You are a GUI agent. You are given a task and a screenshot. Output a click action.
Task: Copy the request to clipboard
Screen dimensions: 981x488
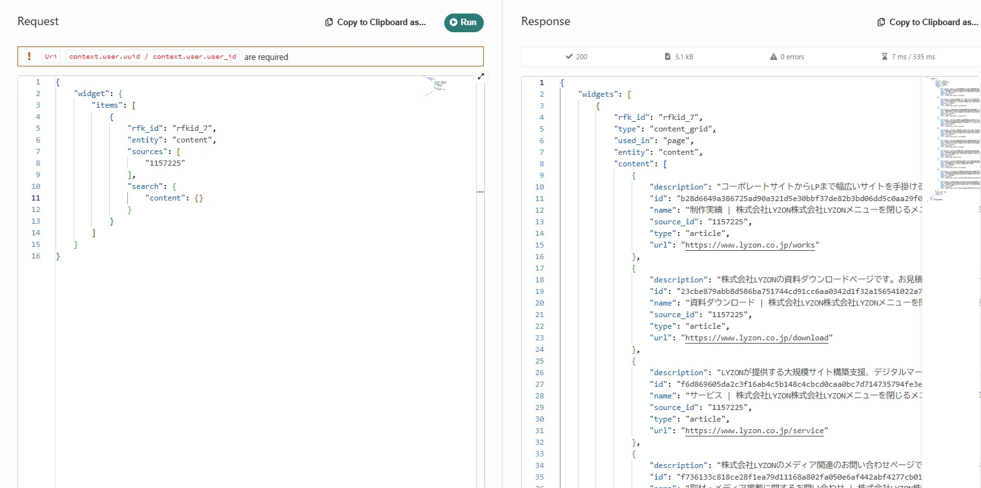pyautogui.click(x=375, y=22)
